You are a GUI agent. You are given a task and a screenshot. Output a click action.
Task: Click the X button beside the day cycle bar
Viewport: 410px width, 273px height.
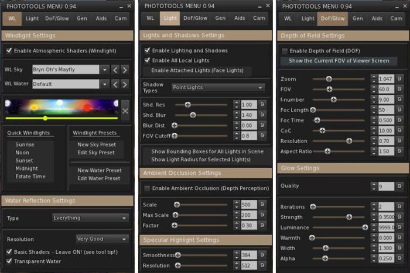(x=125, y=110)
